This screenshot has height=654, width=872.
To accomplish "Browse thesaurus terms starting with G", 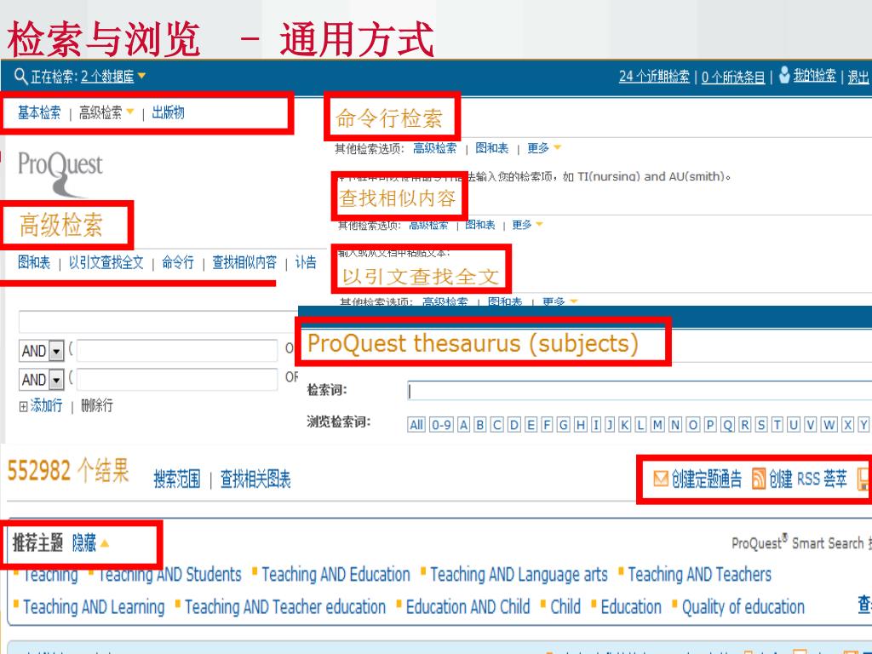I will [x=564, y=425].
